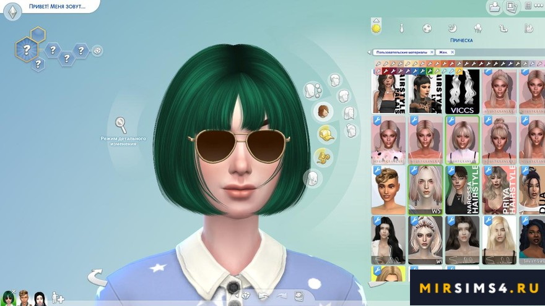This screenshot has width=545, height=306.
Task: Rotate the Sim with the curved arrow
Action: click(x=97, y=277)
